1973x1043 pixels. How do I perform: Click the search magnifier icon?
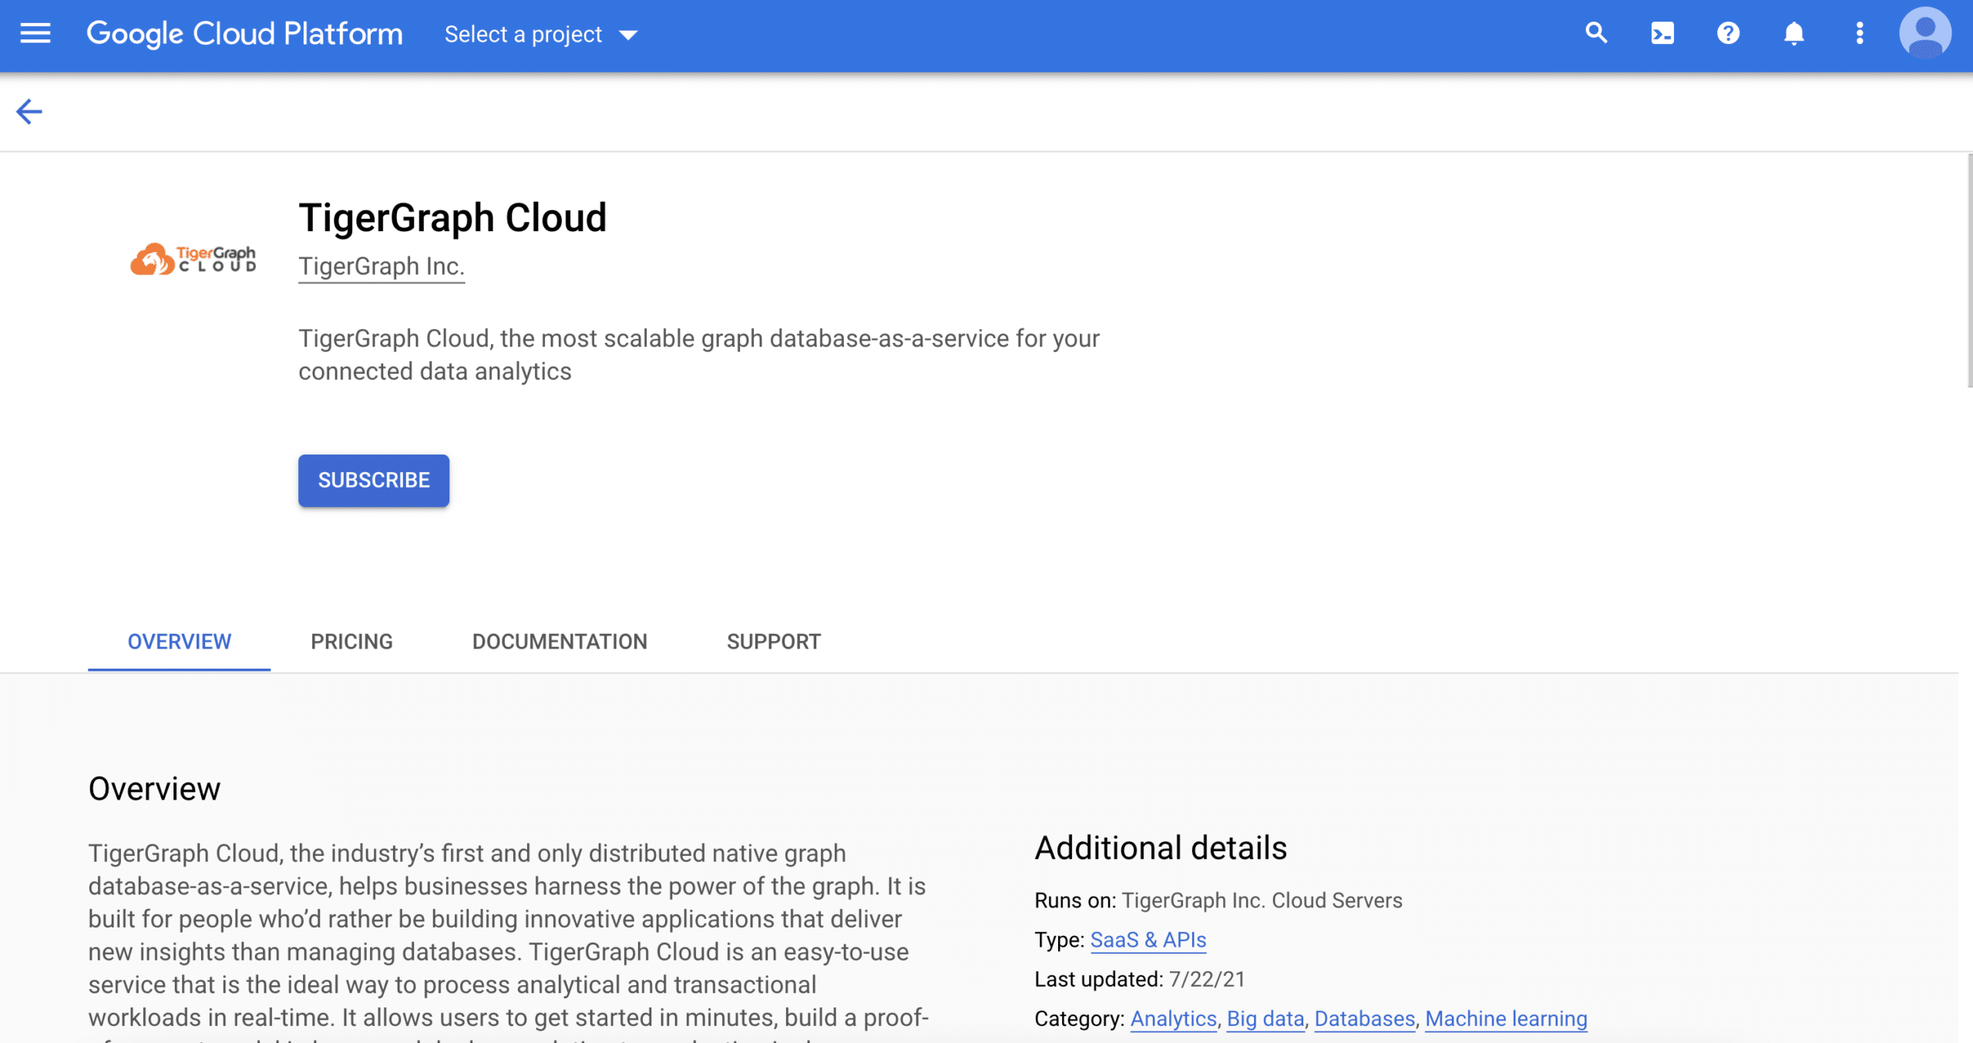tap(1596, 33)
